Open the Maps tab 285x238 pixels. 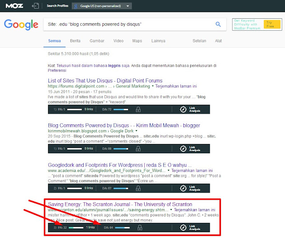pos(137,41)
